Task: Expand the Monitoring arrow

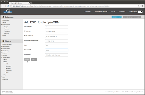Action: tap(2, 51)
